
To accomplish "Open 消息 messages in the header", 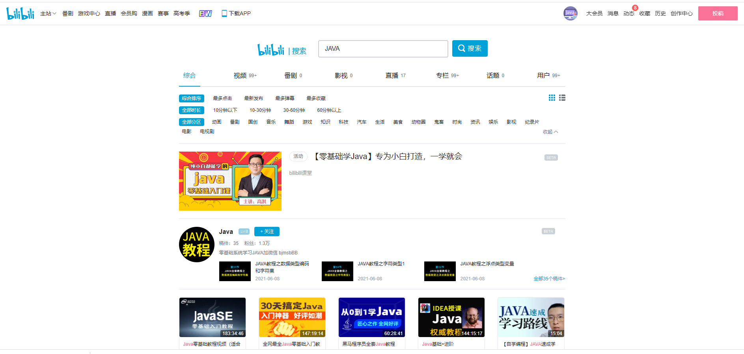I will tap(613, 13).
